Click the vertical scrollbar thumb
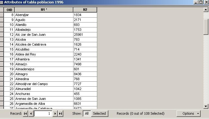This screenshot has height=119, width=209. pos(206,27)
